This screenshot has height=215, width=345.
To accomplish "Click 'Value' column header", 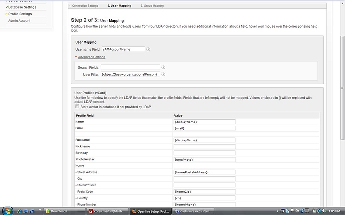I will (x=178, y=116).
